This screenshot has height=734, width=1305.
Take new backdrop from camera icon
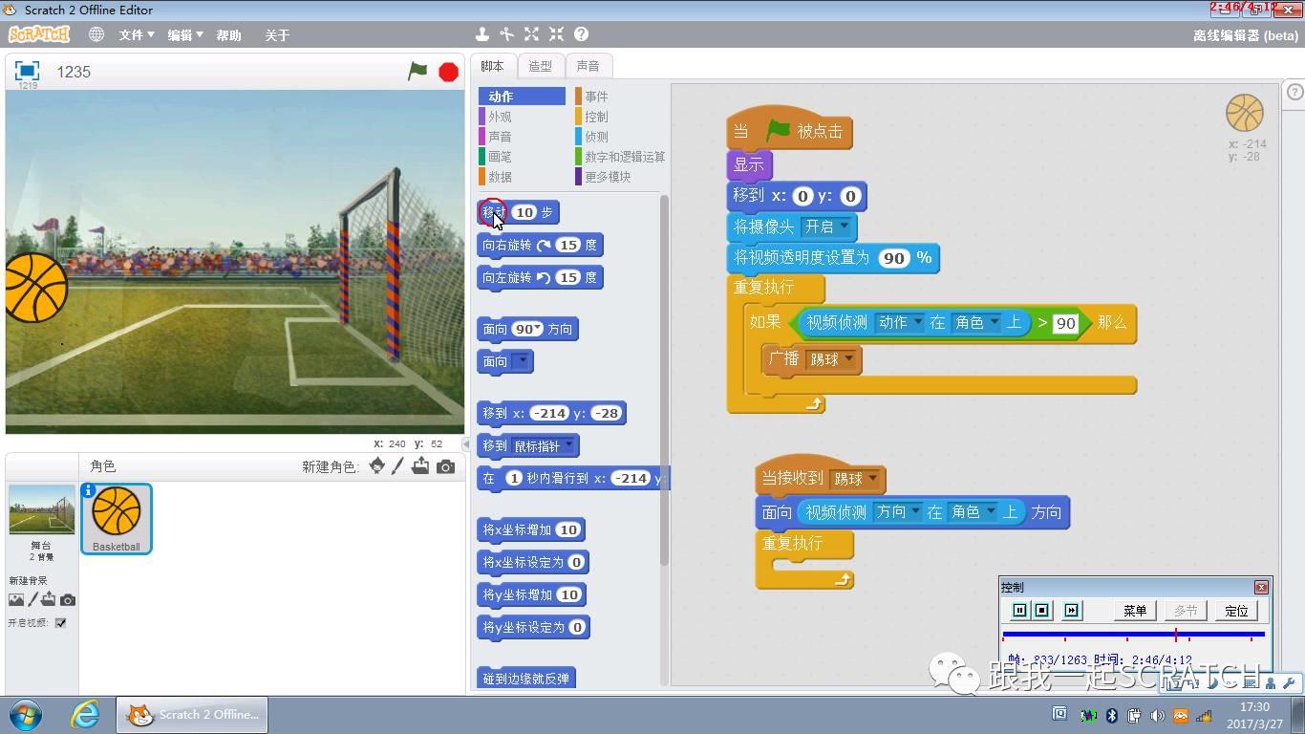click(68, 600)
